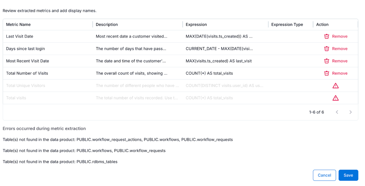Select the Days since last login name cell

[x=25, y=49]
